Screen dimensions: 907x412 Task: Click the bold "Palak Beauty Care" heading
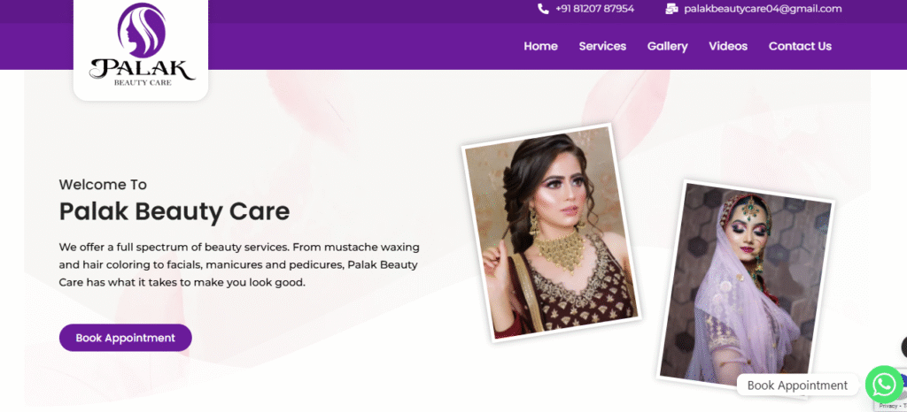(x=174, y=211)
